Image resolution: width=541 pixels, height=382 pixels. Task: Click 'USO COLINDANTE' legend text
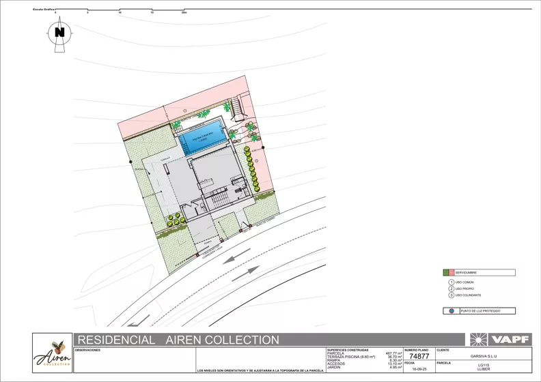tap(468, 295)
